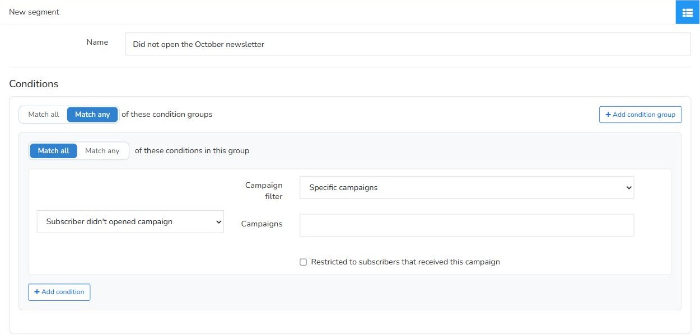Screen dimensions: 700x336
Task: Click Add condition group button
Action: [x=640, y=115]
